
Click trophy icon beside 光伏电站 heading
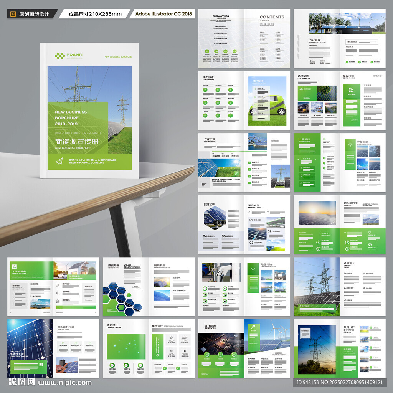[x=350, y=145]
